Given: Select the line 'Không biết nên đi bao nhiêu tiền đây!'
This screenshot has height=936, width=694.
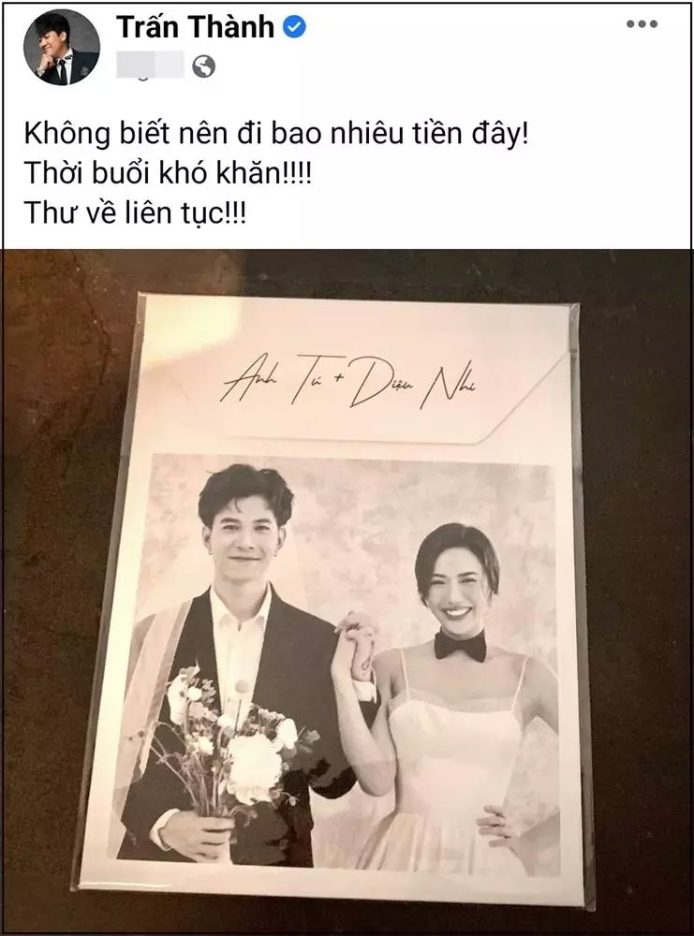Looking at the screenshot, I should click(x=276, y=136).
